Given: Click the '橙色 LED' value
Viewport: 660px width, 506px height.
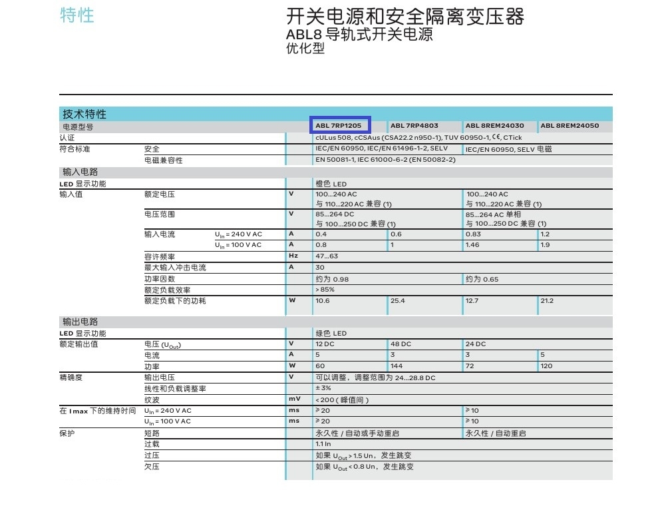Looking at the screenshot, I should 331,184.
